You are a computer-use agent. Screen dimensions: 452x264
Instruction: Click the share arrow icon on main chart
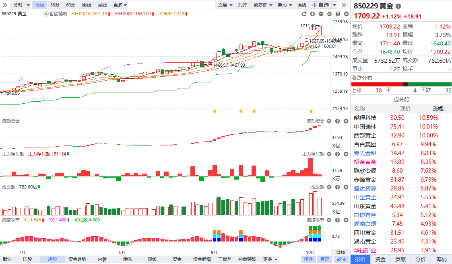[304, 14]
